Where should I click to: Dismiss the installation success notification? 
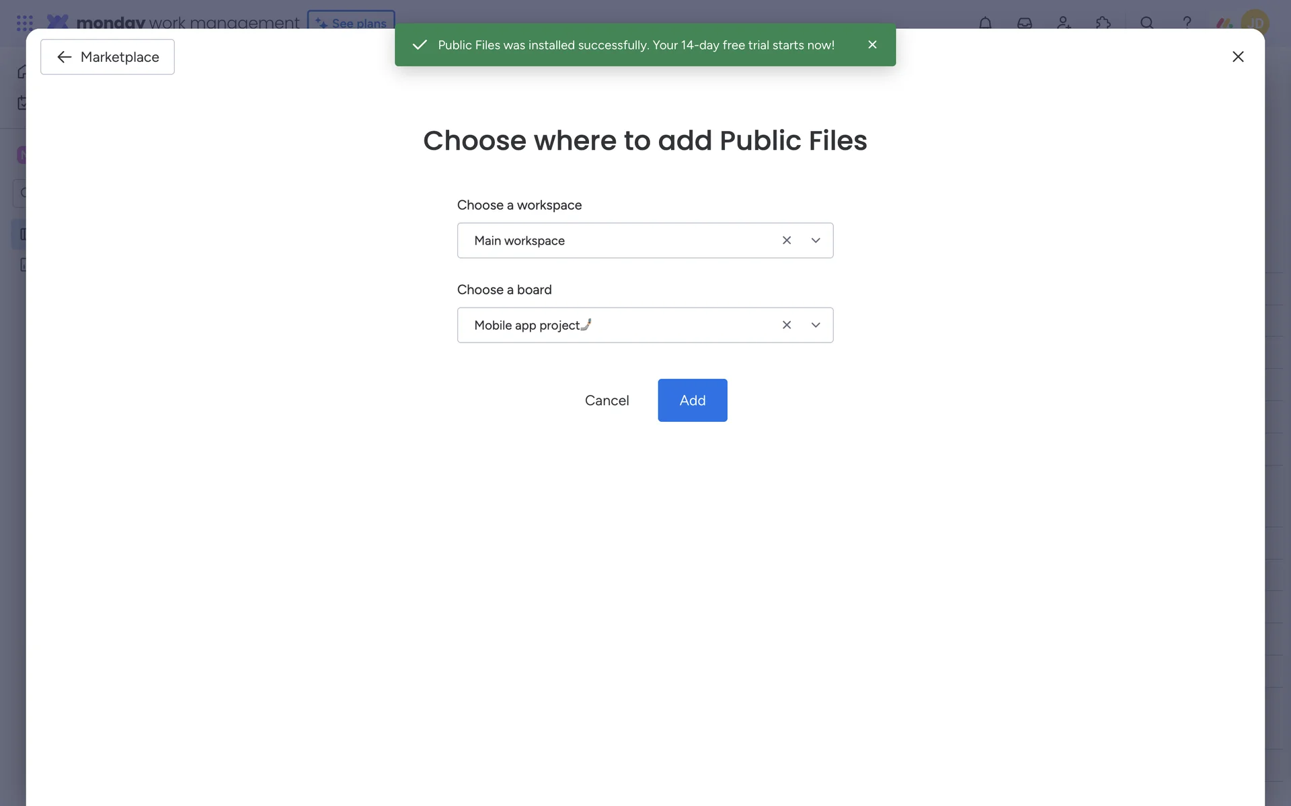872,44
